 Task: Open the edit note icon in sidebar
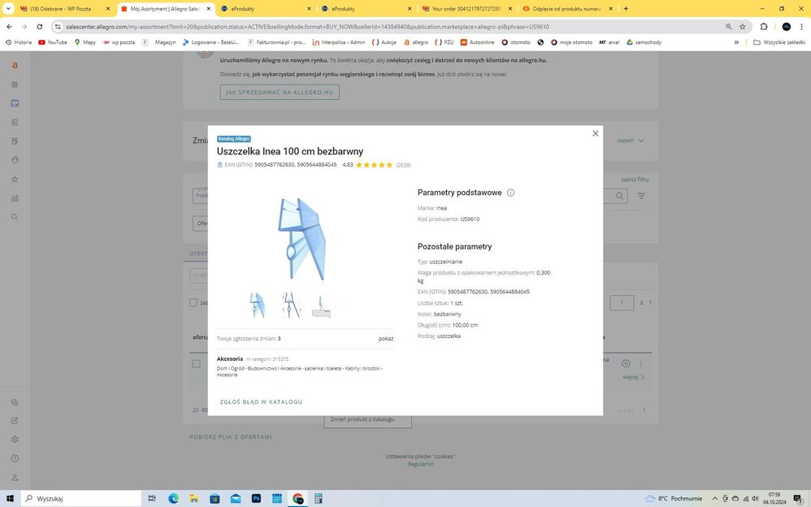click(x=15, y=421)
